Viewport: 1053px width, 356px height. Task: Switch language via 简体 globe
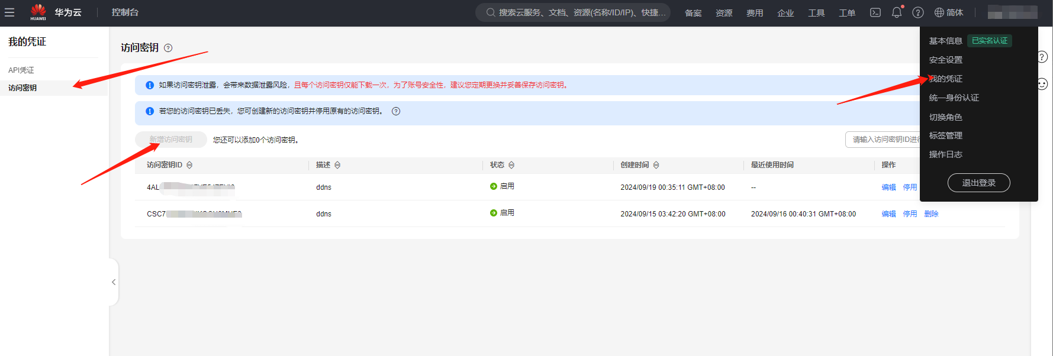pos(949,12)
